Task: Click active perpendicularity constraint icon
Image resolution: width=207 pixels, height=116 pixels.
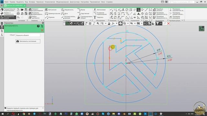Action: 138,10
